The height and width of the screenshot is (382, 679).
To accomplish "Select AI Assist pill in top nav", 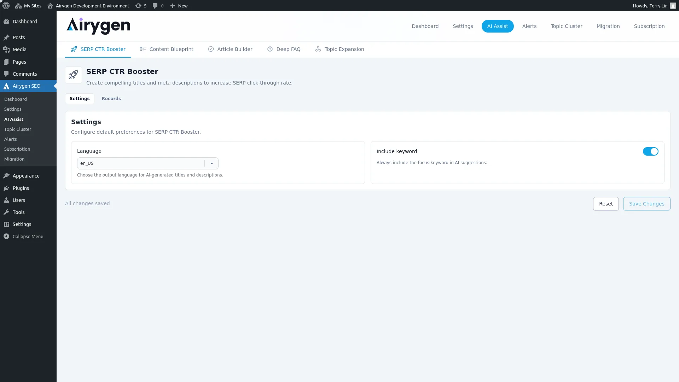I will tap(498, 26).
